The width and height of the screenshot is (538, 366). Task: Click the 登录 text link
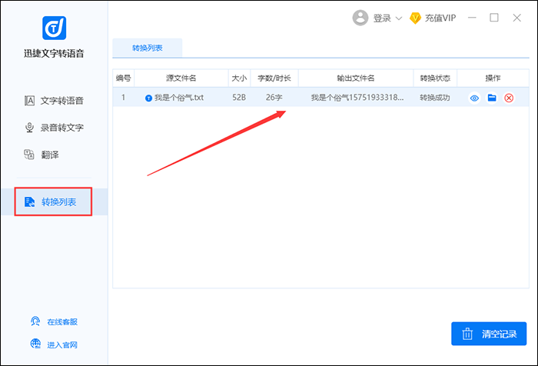tap(382, 18)
